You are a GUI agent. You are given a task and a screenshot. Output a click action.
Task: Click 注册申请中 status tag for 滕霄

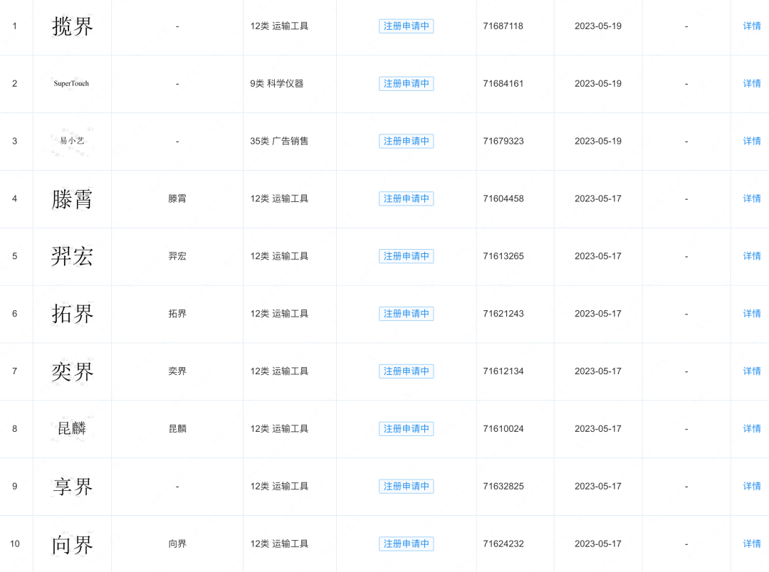click(x=406, y=198)
